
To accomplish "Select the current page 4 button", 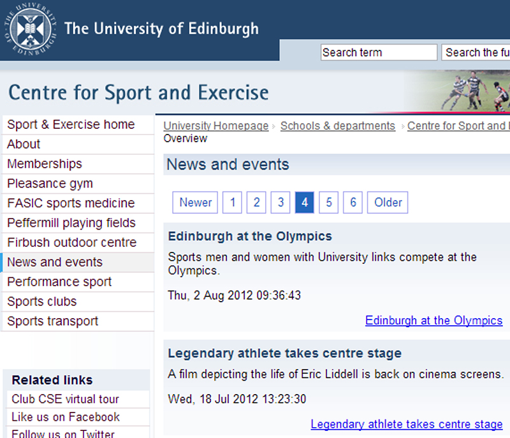I will pyautogui.click(x=305, y=202).
